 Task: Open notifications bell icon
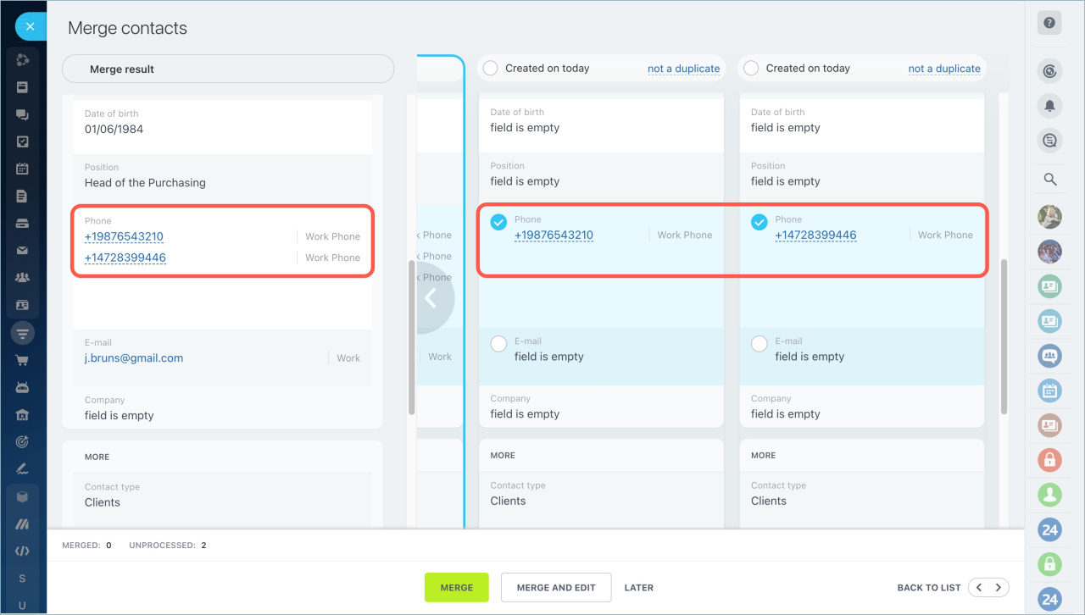point(1049,106)
